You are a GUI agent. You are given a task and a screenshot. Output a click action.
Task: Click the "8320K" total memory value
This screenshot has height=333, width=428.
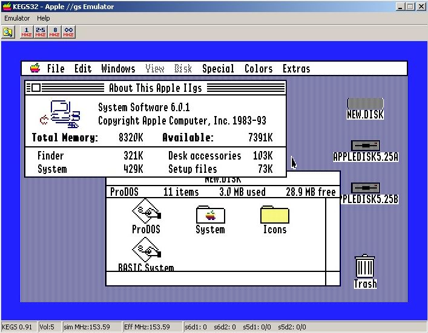131,137
